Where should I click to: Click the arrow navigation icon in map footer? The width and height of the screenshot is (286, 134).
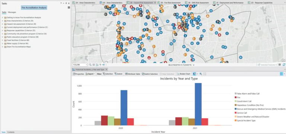coord(104,65)
